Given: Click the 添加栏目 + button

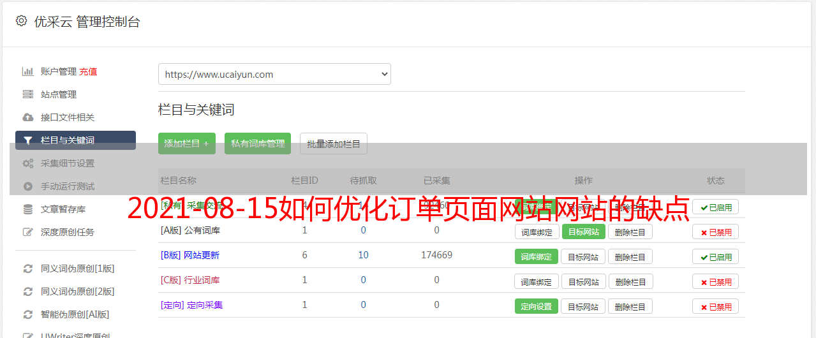Looking at the screenshot, I should (187, 143).
